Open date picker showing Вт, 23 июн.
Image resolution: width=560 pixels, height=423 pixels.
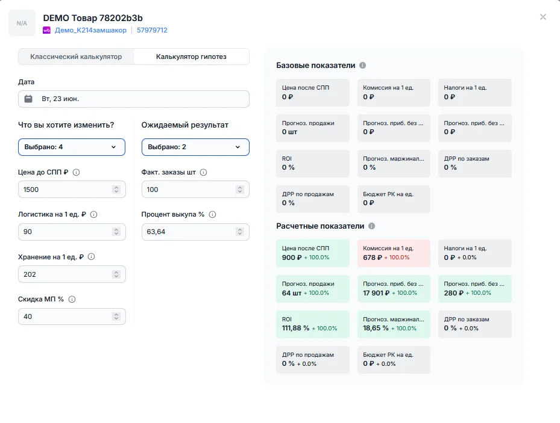[134, 99]
